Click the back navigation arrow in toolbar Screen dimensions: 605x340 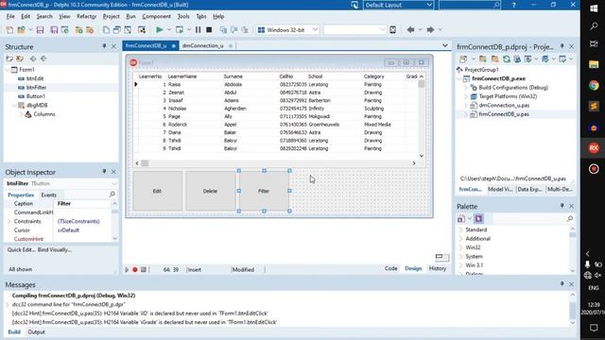(410, 29)
